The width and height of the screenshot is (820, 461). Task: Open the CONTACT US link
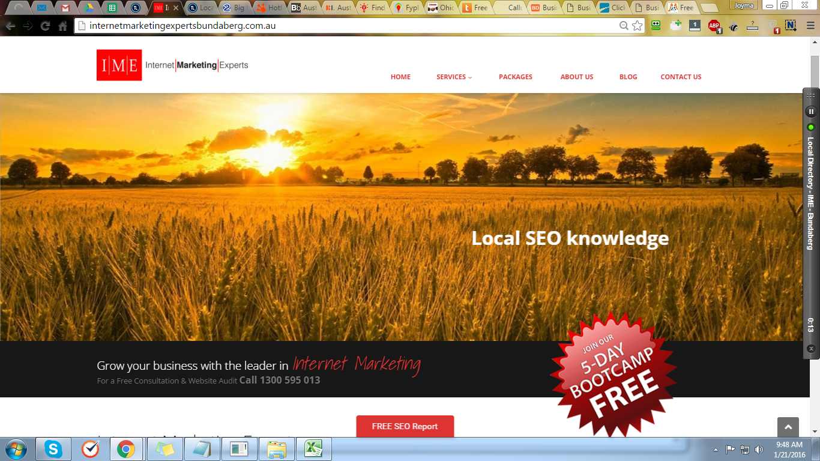tap(681, 77)
